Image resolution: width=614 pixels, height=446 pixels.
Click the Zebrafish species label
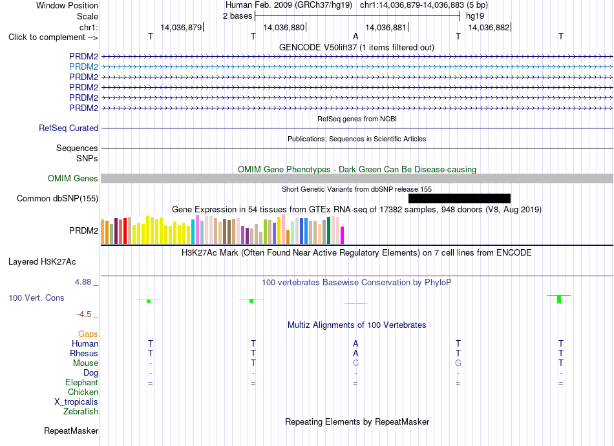click(x=81, y=412)
